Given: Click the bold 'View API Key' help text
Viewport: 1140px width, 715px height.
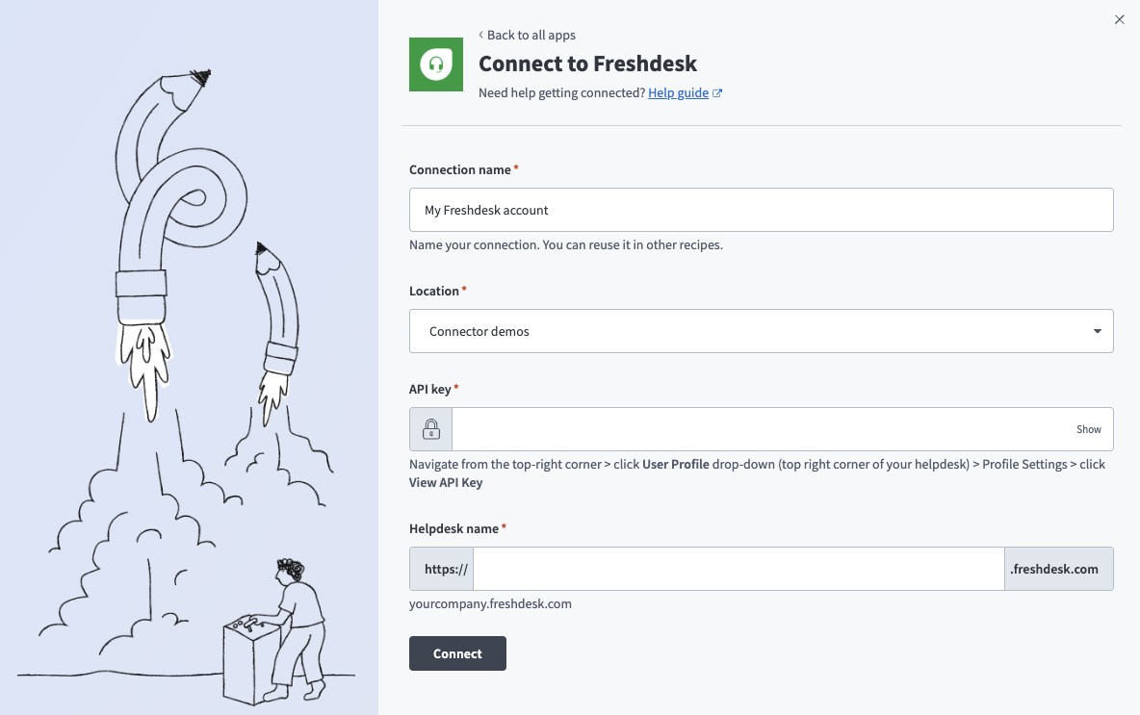Looking at the screenshot, I should [x=446, y=482].
